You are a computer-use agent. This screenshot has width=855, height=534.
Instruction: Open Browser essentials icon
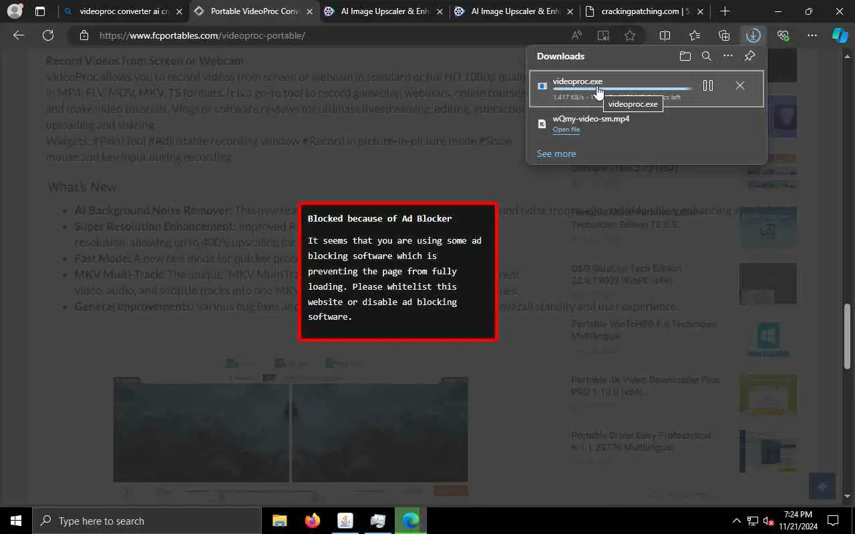click(783, 35)
